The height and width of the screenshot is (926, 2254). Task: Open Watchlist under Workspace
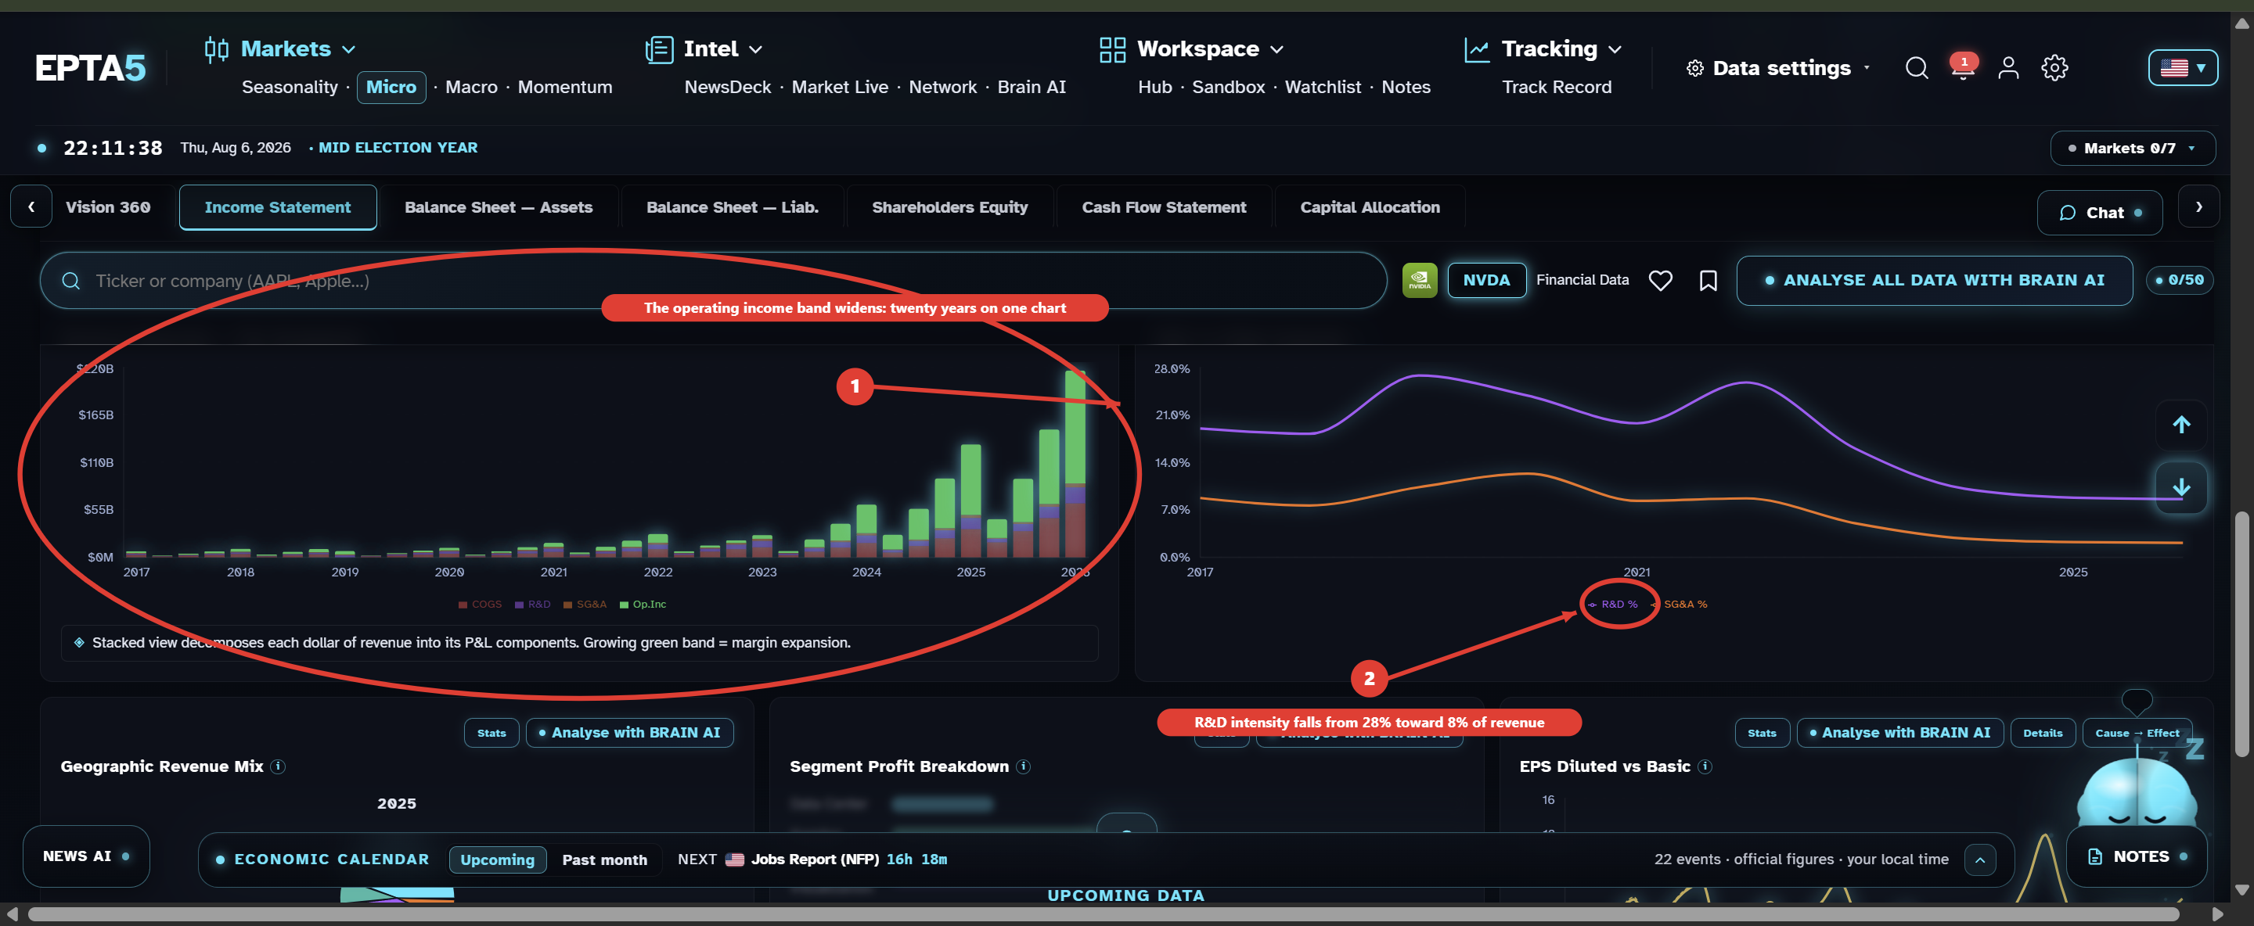(x=1322, y=88)
